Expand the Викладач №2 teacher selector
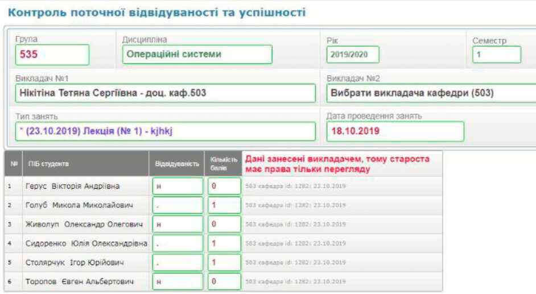The width and height of the screenshot is (536, 294). click(x=431, y=93)
